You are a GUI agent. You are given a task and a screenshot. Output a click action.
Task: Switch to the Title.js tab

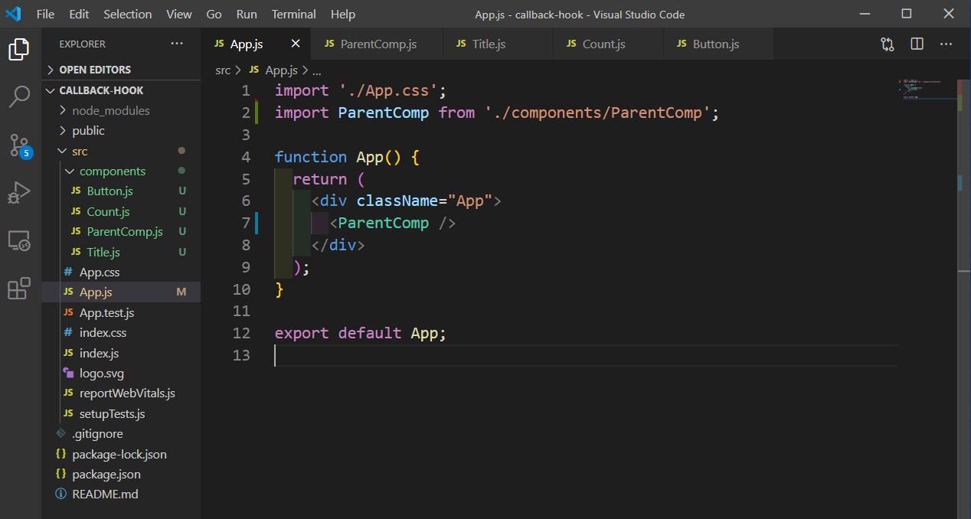pos(499,44)
